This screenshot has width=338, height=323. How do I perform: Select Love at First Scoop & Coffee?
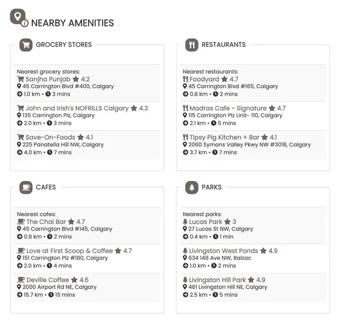(x=69, y=251)
